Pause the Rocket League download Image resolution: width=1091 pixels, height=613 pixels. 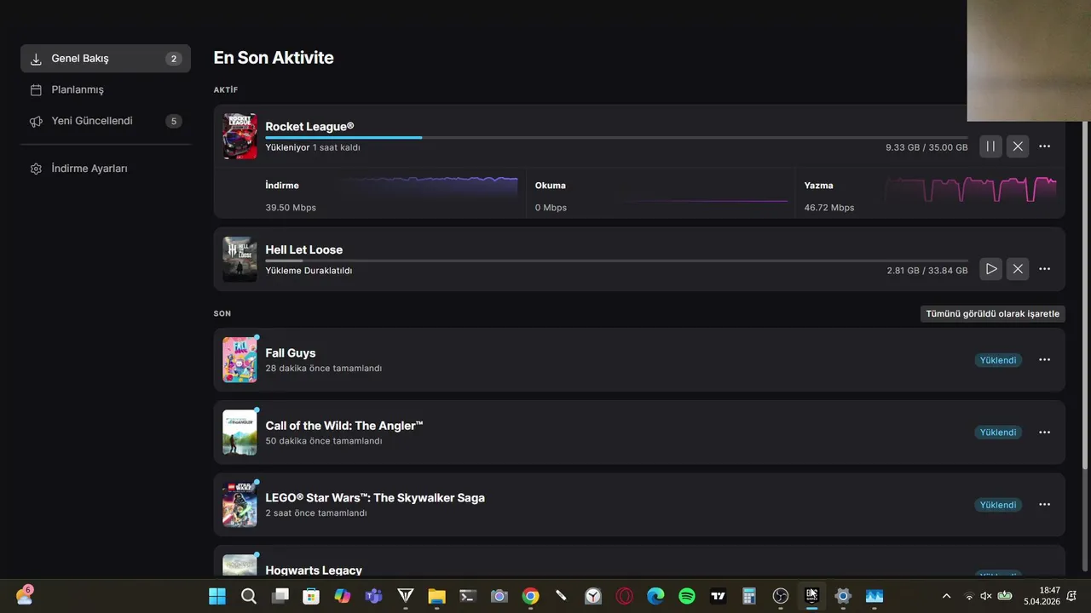[x=990, y=146]
